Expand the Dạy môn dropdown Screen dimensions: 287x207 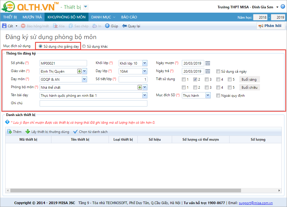tap(84, 79)
